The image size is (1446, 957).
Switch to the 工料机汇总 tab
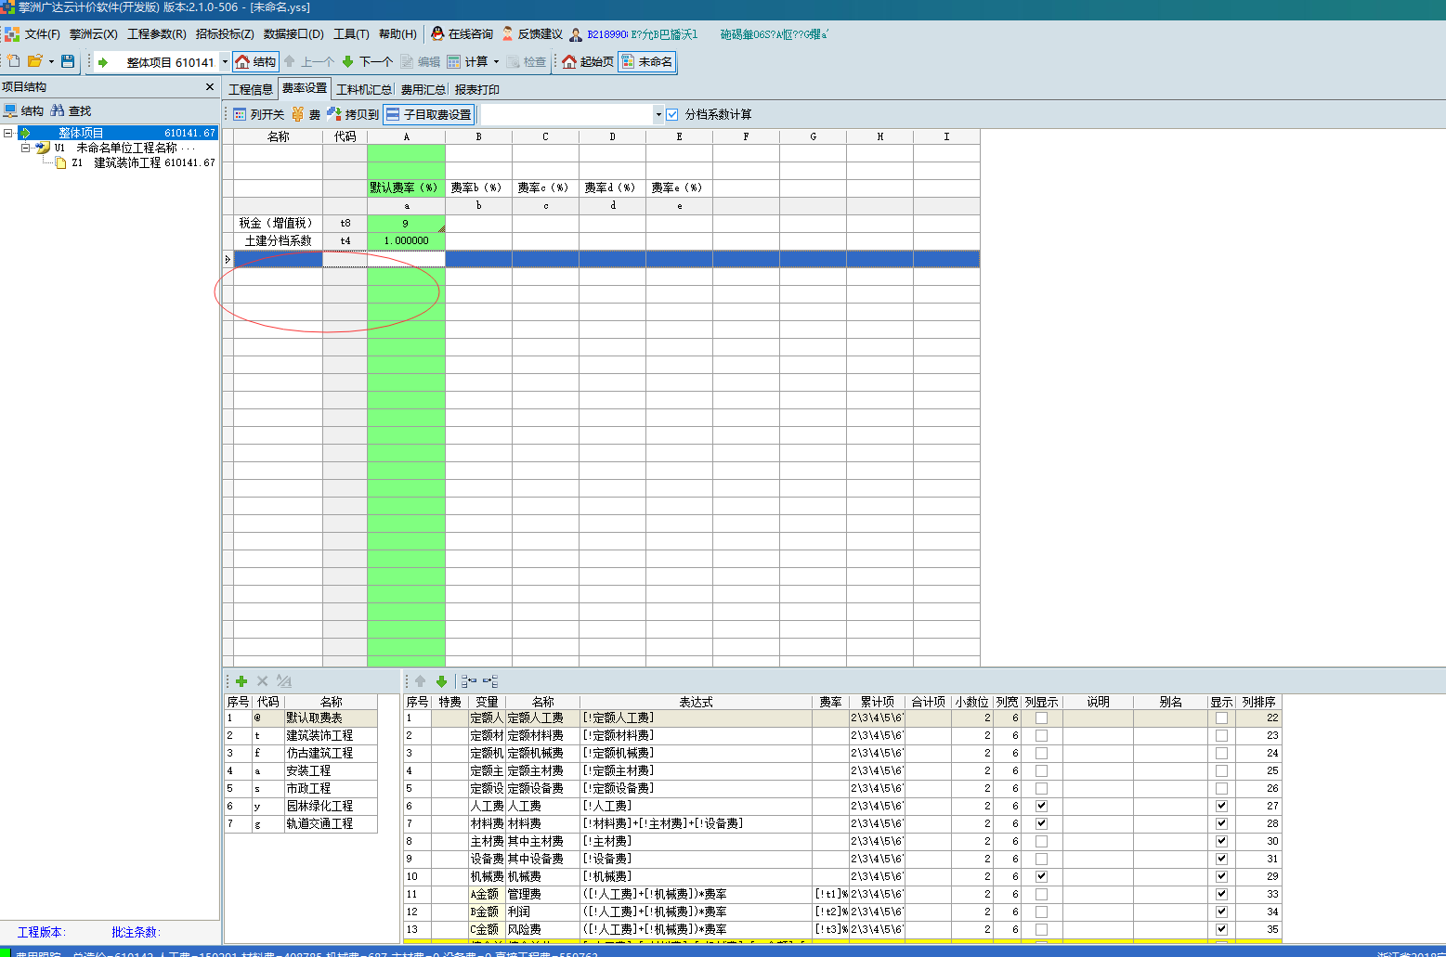pos(364,90)
